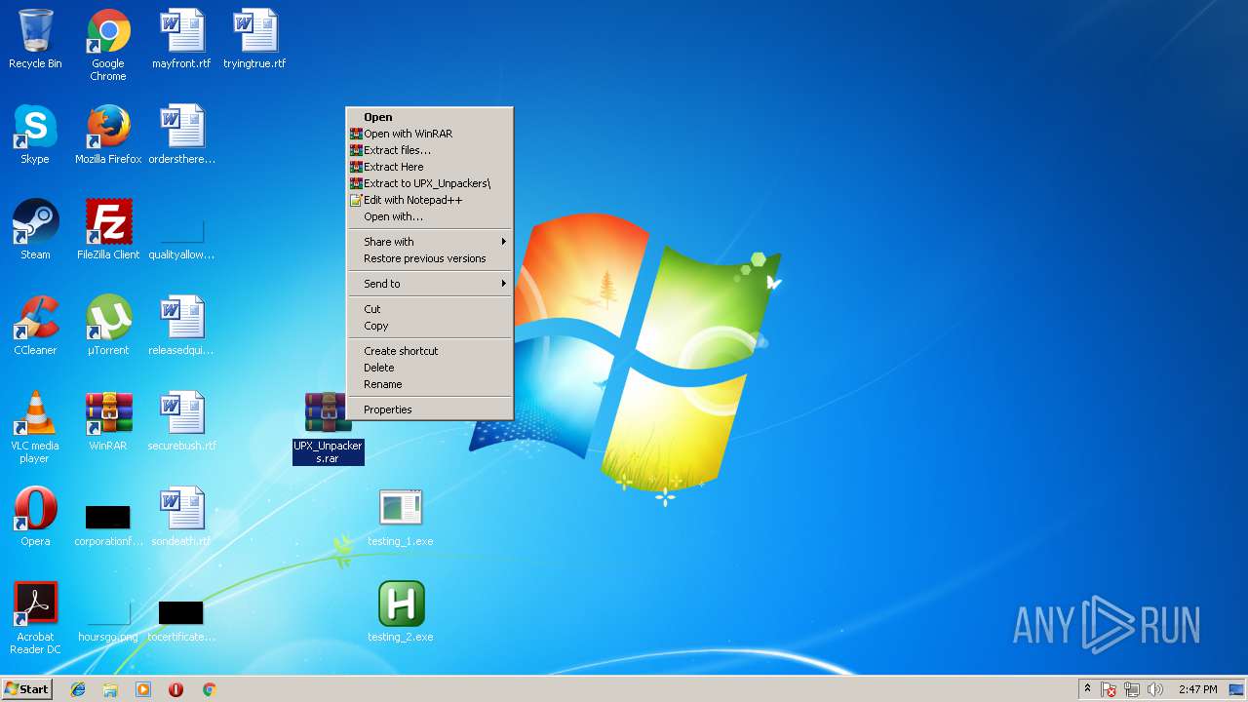This screenshot has height=702, width=1248.
Task: Open Windows Media Player from taskbar
Action: tap(143, 689)
